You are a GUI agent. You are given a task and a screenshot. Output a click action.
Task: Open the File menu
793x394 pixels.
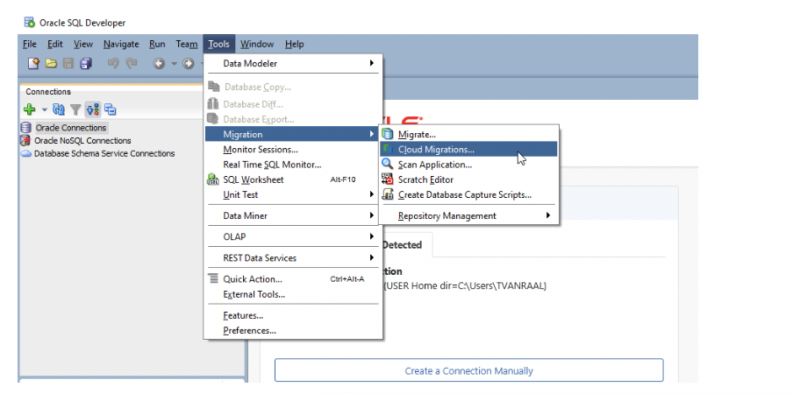pyautogui.click(x=30, y=45)
